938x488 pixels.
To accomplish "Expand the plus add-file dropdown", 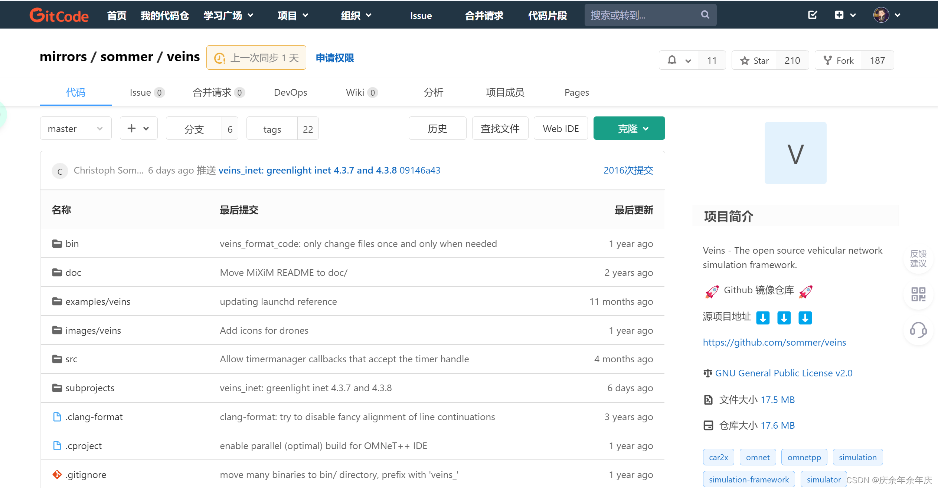I will coord(138,129).
